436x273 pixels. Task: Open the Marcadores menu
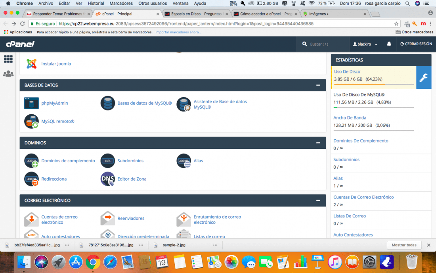tap(121, 3)
